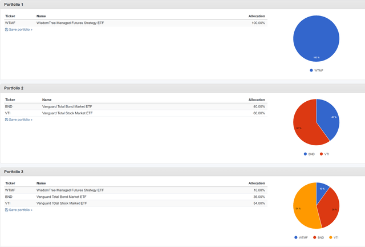365x247 pixels.
Task: Click the Portfolio 1 heading
Action: point(14,5)
